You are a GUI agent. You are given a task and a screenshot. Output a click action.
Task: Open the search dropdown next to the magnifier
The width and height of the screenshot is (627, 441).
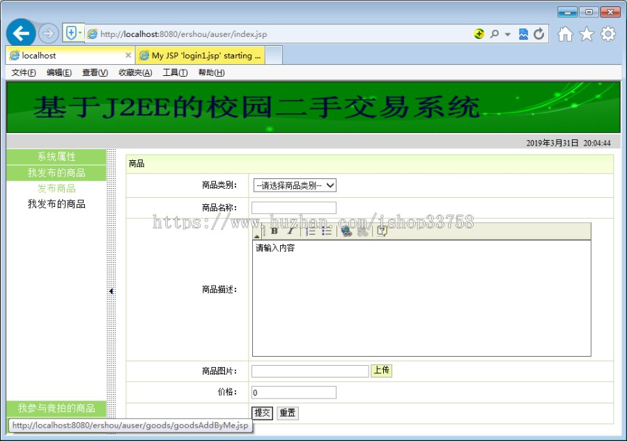point(506,33)
